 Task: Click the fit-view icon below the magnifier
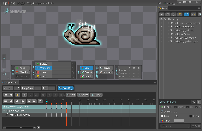click(4, 74)
